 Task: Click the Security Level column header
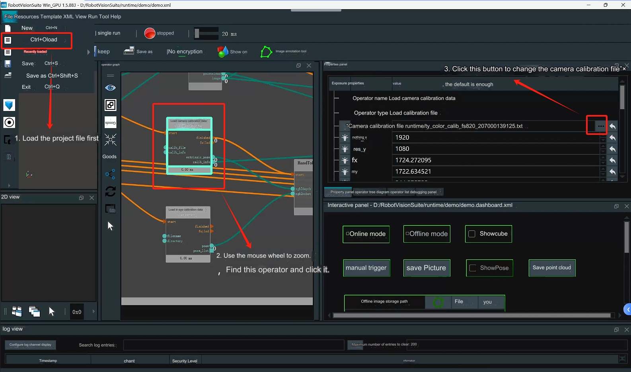pos(185,361)
